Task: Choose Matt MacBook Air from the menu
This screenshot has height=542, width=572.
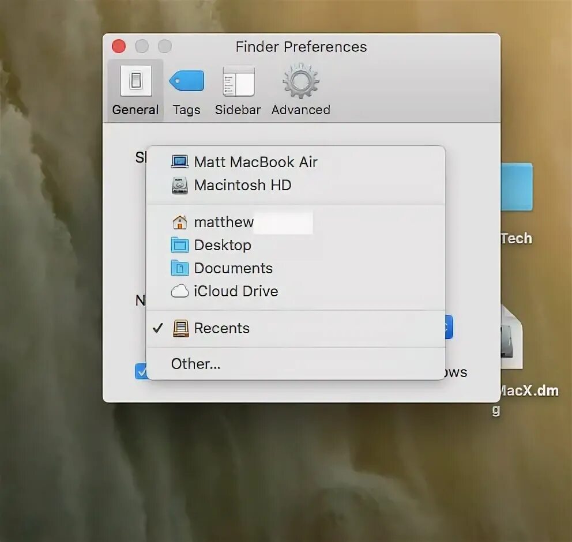Action: pyautogui.click(x=295, y=162)
